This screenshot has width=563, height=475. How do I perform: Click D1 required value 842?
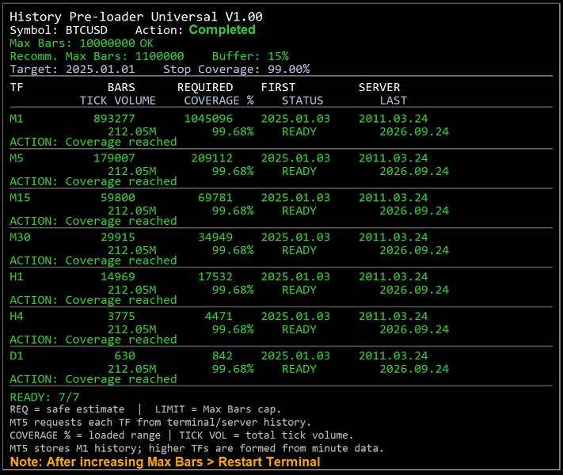coord(223,355)
